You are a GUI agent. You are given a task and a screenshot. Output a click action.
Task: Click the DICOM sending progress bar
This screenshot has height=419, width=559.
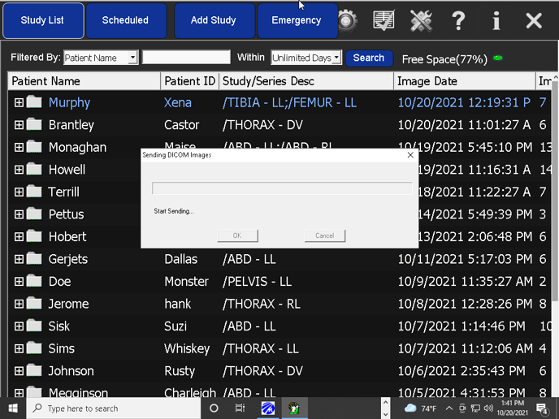[x=281, y=188]
